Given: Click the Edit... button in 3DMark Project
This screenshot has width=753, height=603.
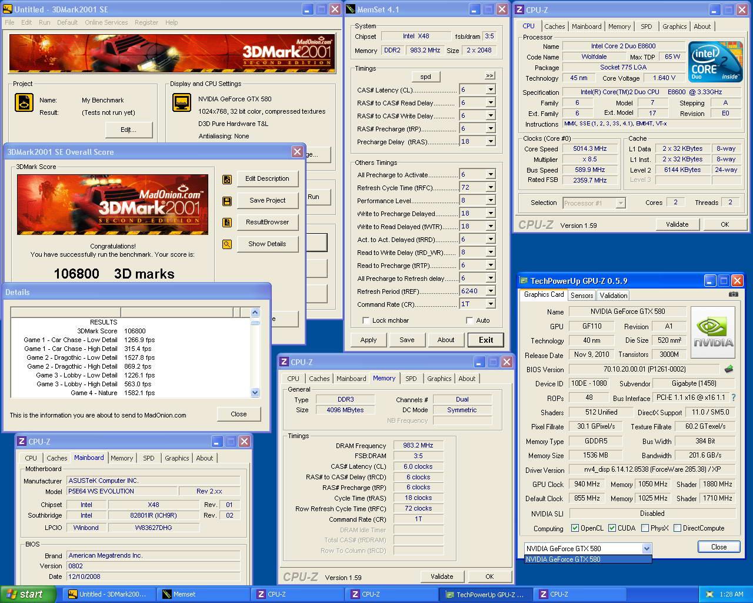Looking at the screenshot, I should [128, 130].
